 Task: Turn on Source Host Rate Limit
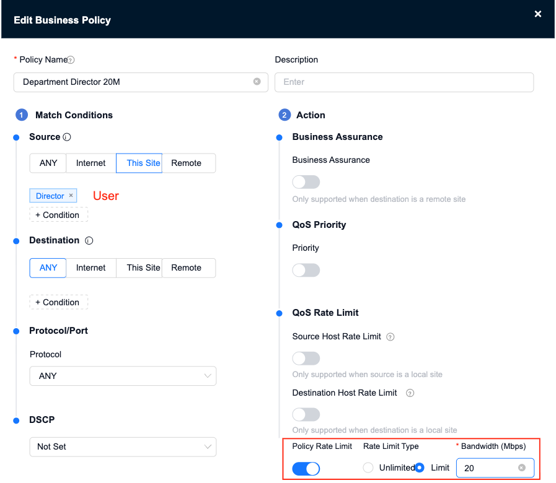coord(306,359)
